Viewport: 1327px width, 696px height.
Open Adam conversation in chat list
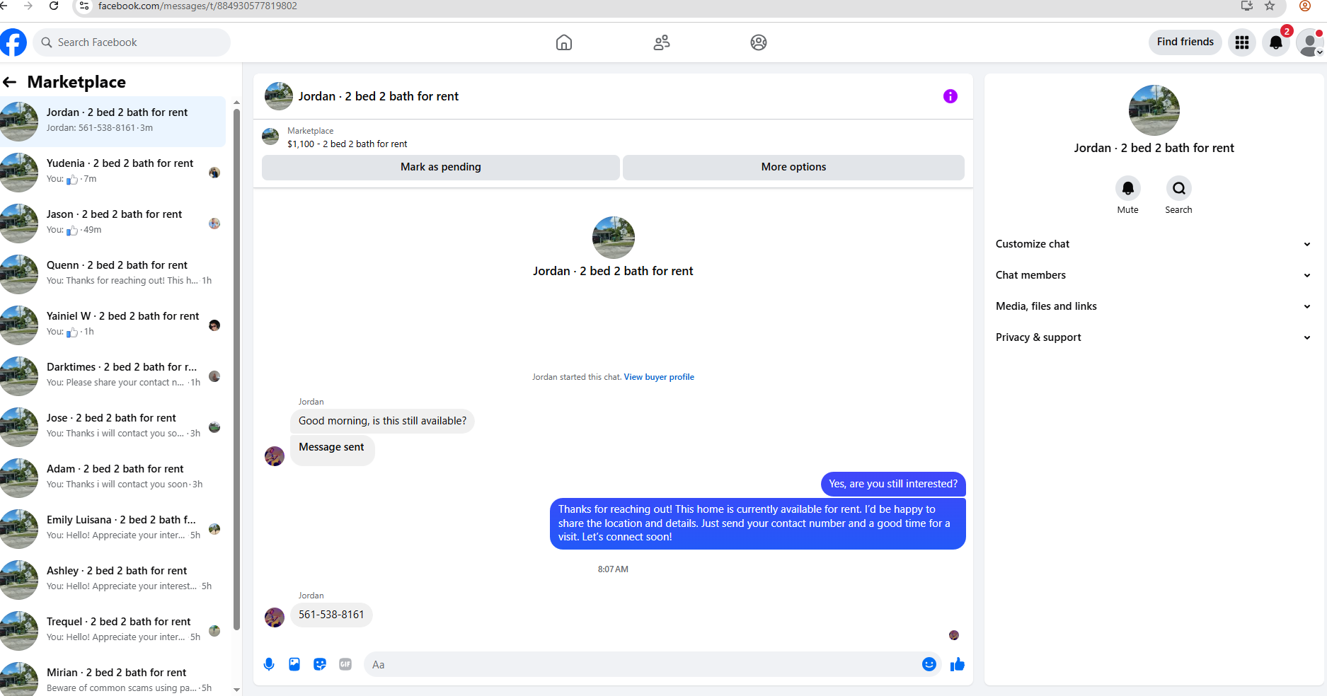tap(113, 477)
